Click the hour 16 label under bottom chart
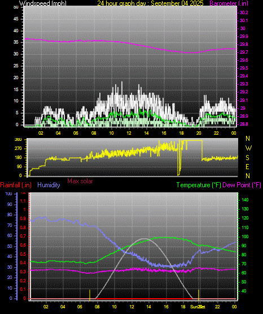The height and width of the screenshot is (314, 263). [x=166, y=307]
